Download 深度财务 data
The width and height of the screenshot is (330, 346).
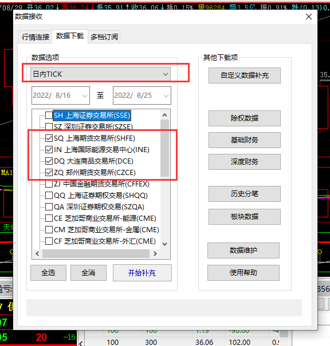245,162
